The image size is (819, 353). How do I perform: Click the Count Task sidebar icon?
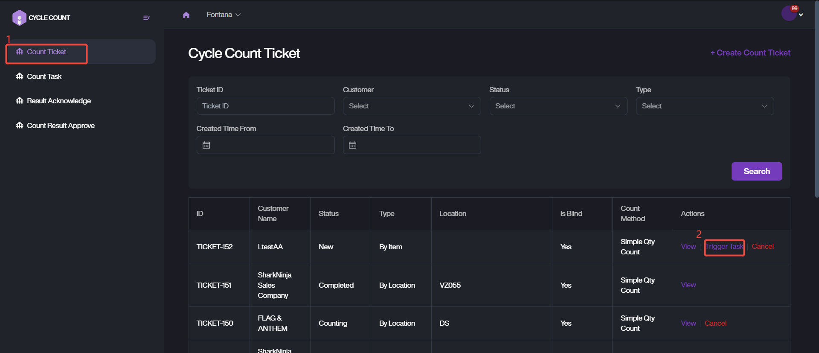(20, 76)
